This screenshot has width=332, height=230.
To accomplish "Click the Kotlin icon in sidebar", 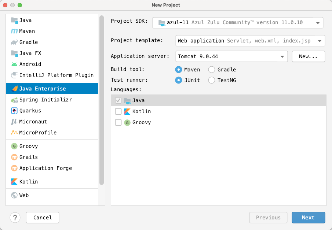I will (14, 182).
